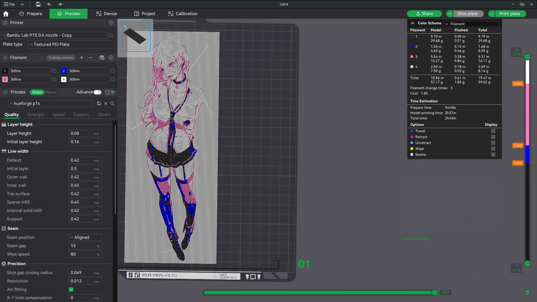Click the undo arrow icon
This screenshot has height=302, width=537.
point(49,4)
